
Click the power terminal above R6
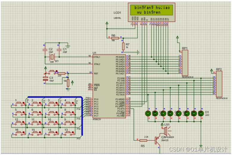[x=107, y=23]
